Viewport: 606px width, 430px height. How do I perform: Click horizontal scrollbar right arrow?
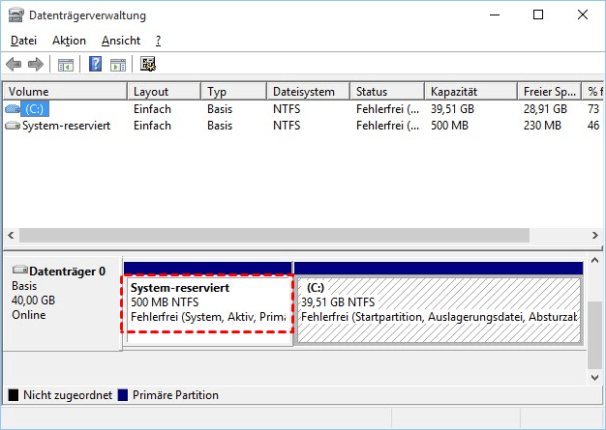point(594,235)
